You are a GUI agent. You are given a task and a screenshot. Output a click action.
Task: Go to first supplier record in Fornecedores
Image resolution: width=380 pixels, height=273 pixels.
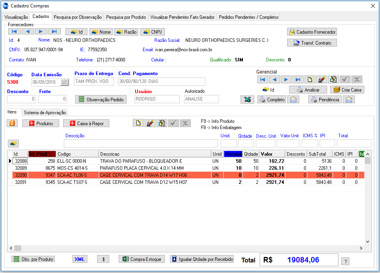14,32
